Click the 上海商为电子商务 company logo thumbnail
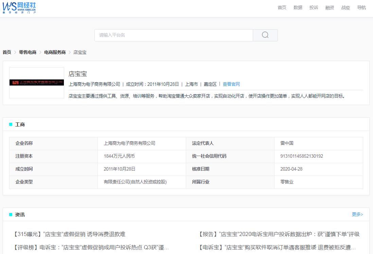The height and width of the screenshot is (254, 373). (36, 82)
